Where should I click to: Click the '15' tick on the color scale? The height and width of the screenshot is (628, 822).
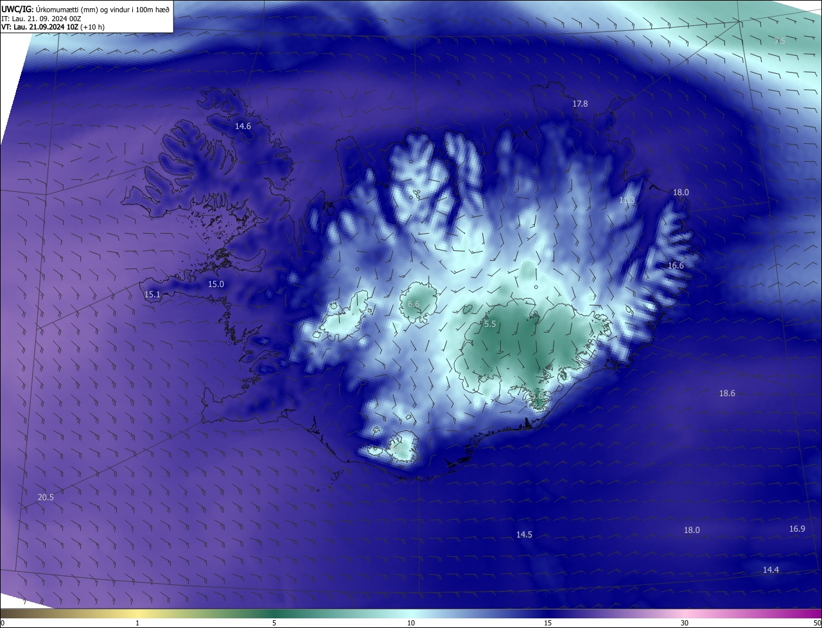(548, 623)
